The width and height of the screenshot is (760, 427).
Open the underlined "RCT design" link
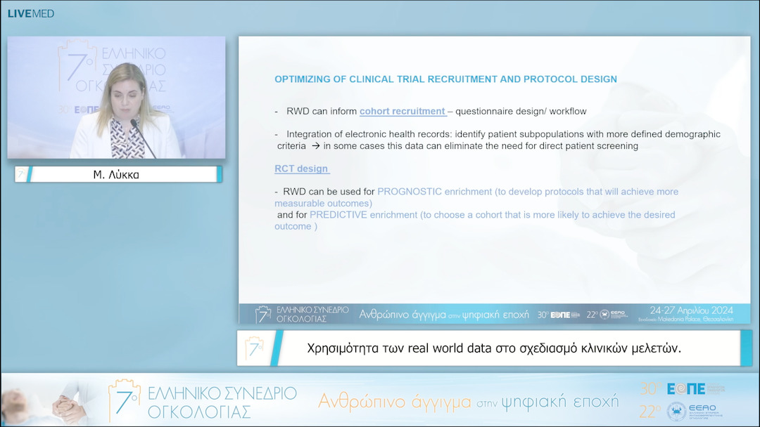tap(302, 169)
